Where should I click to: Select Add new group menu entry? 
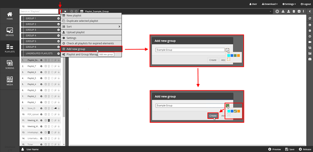pos(91,49)
